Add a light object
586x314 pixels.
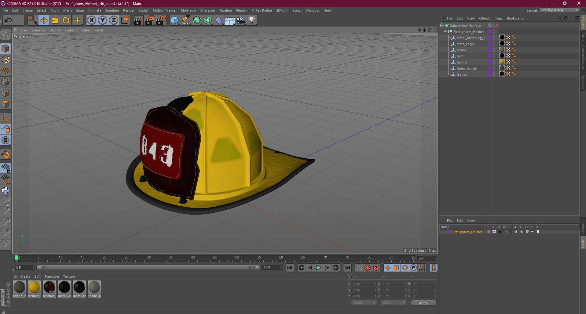point(252,20)
